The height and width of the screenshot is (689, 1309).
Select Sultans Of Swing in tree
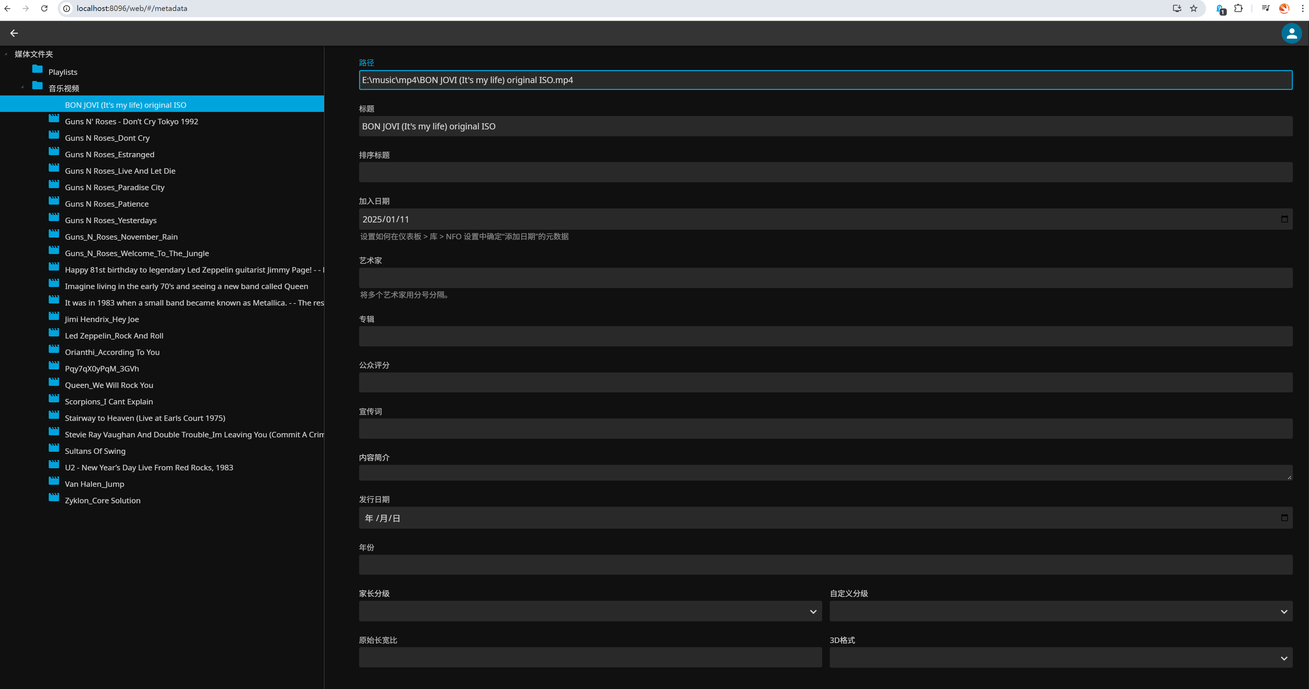coord(95,451)
